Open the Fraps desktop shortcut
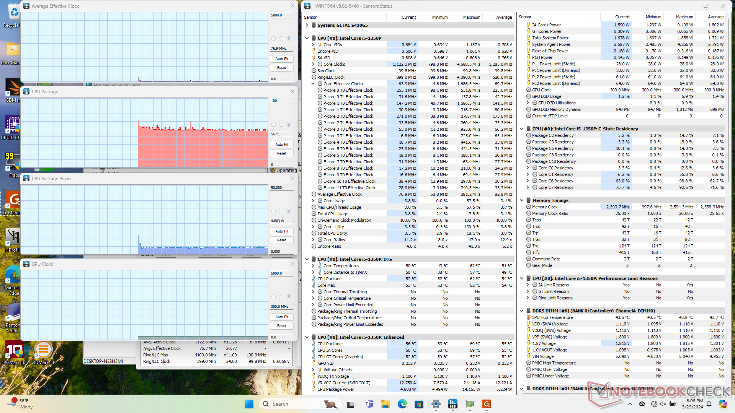 [x=13, y=165]
